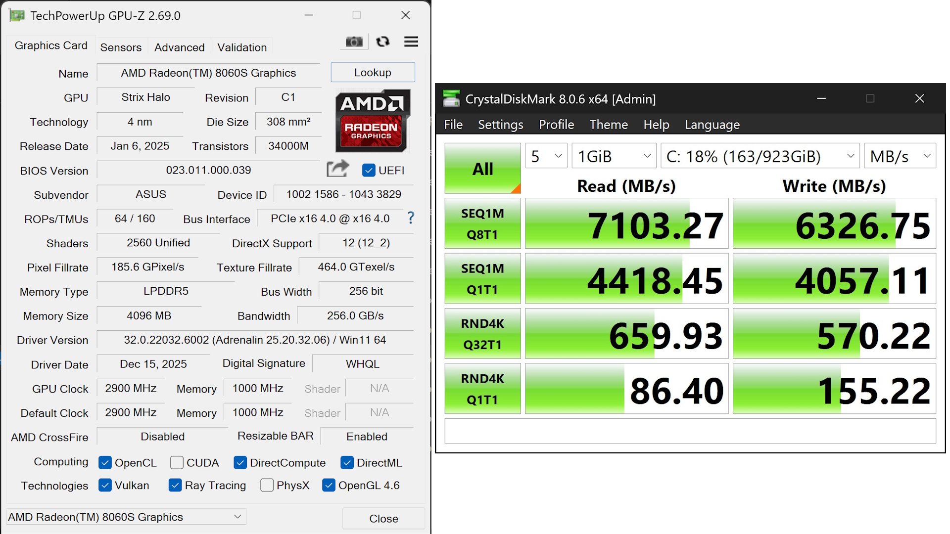Click the GPU-Z screenshot camera icon
This screenshot has width=950, height=534.
pos(354,42)
